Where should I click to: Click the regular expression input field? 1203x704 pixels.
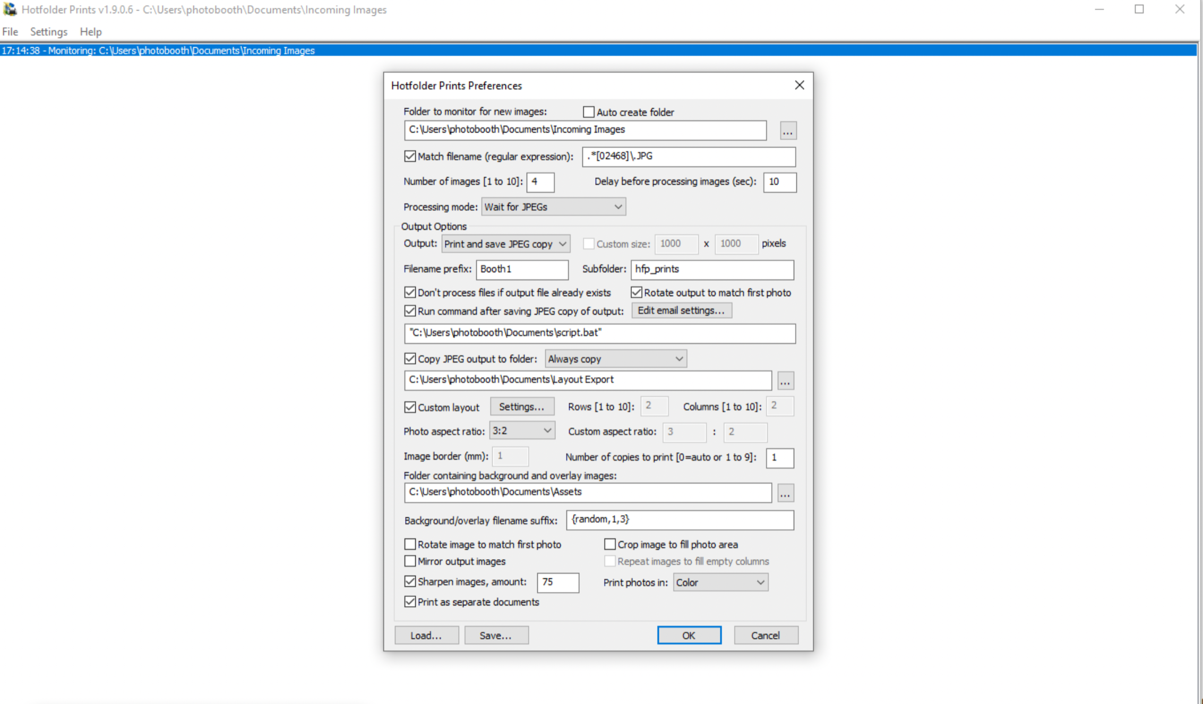[689, 157]
